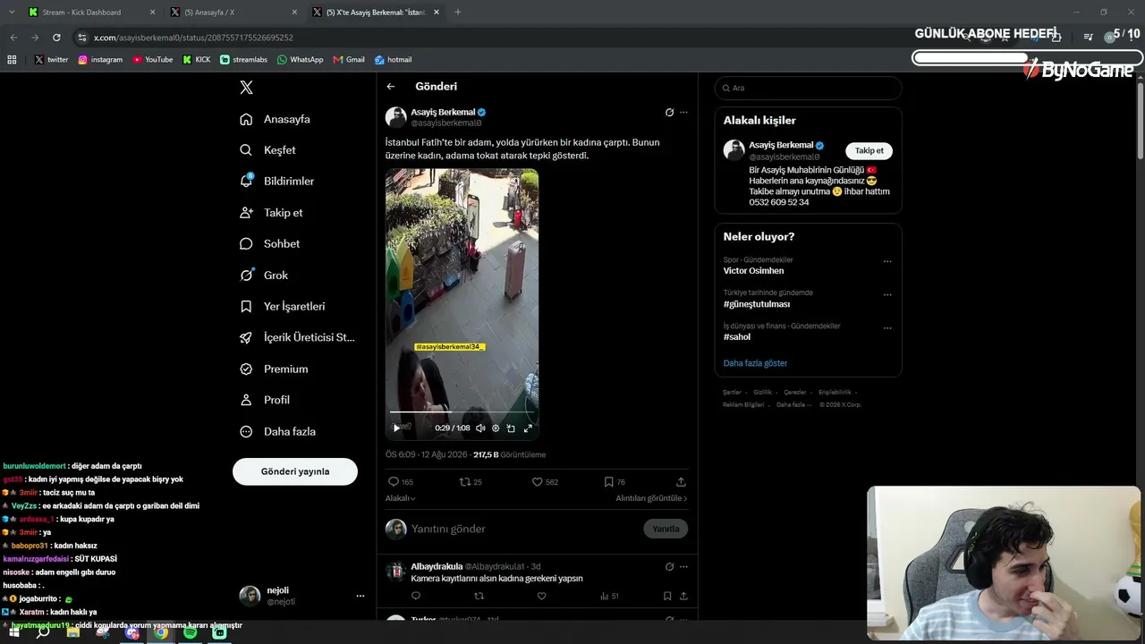
Task: Open Bildirimler notifications page
Action: click(277, 181)
